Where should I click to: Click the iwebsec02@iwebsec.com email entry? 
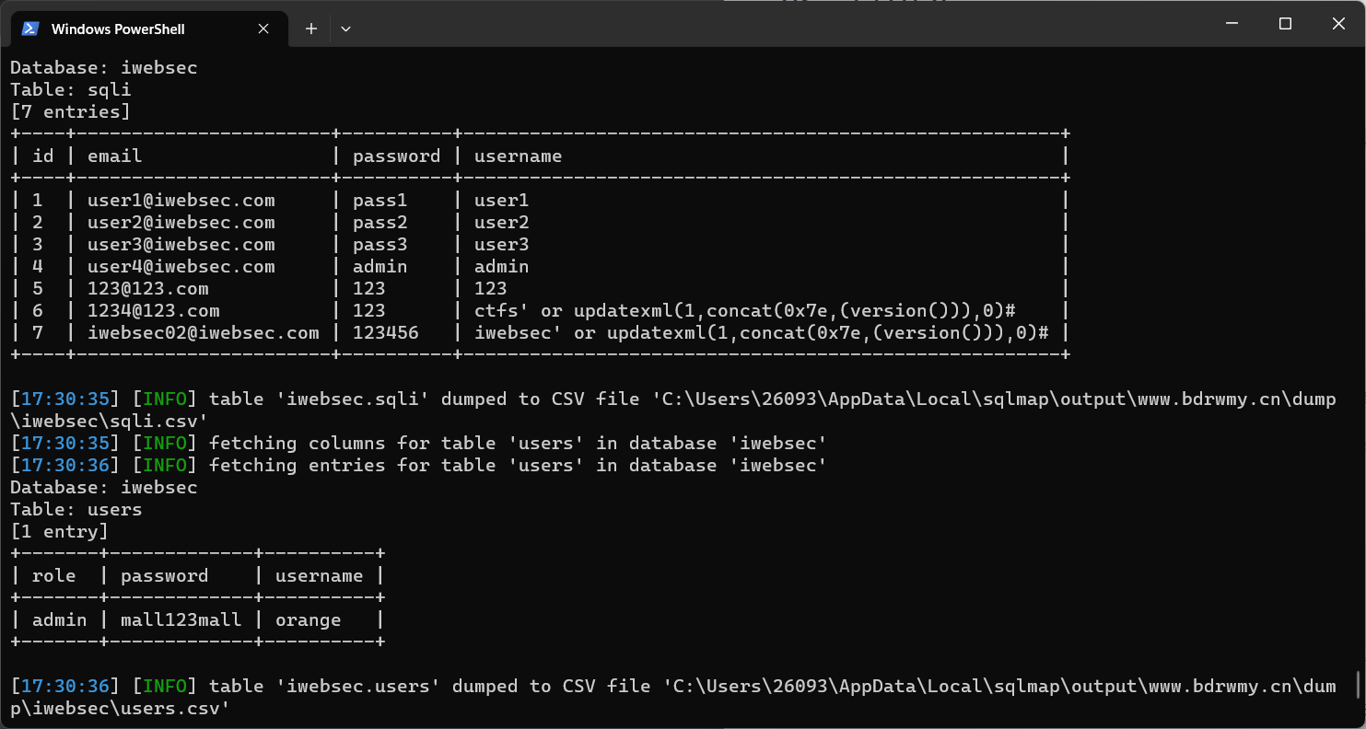203,333
